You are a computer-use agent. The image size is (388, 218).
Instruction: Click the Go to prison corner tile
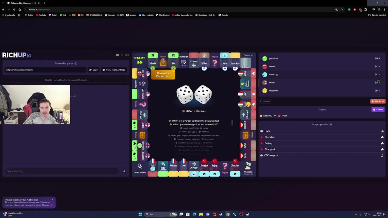[140, 168]
